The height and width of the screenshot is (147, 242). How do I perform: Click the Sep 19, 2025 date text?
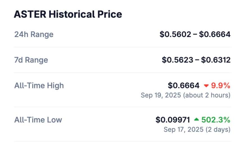(x=161, y=95)
